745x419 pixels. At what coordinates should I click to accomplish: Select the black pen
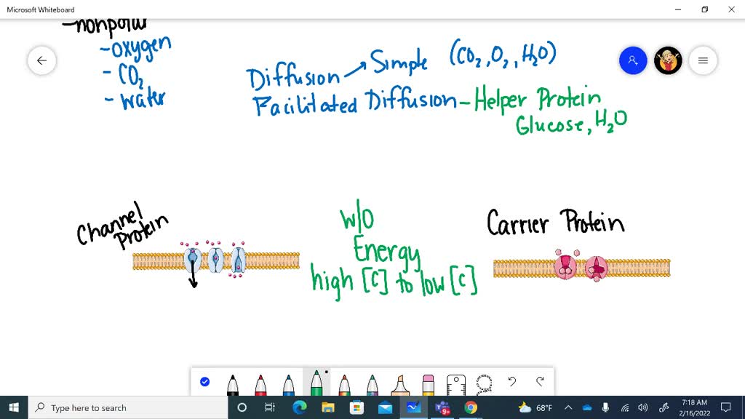pyautogui.click(x=233, y=384)
